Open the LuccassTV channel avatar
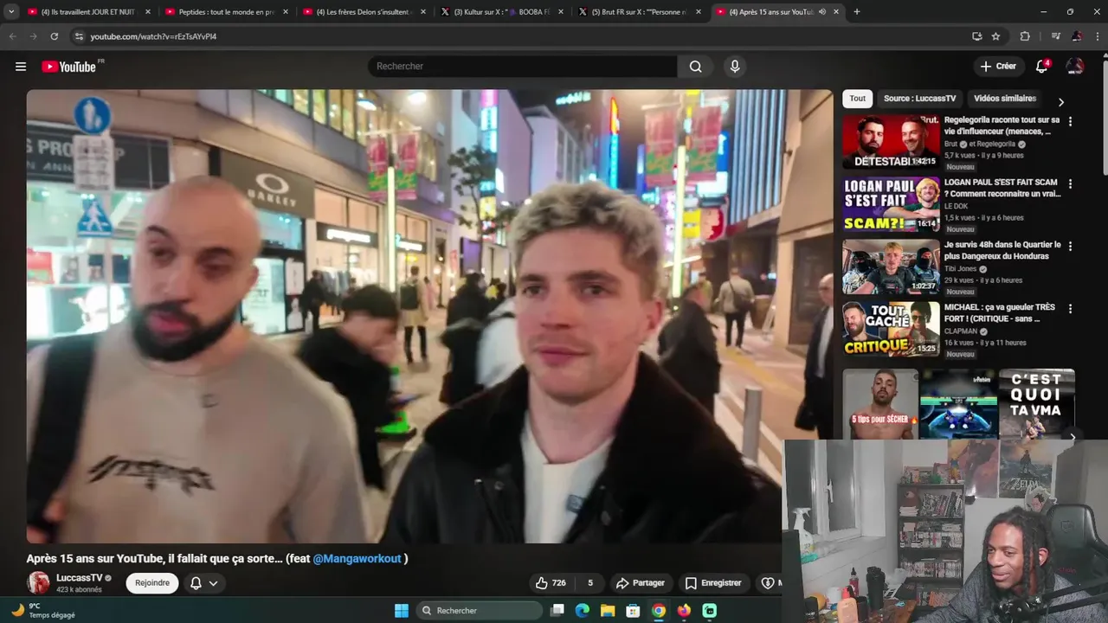 (x=38, y=582)
